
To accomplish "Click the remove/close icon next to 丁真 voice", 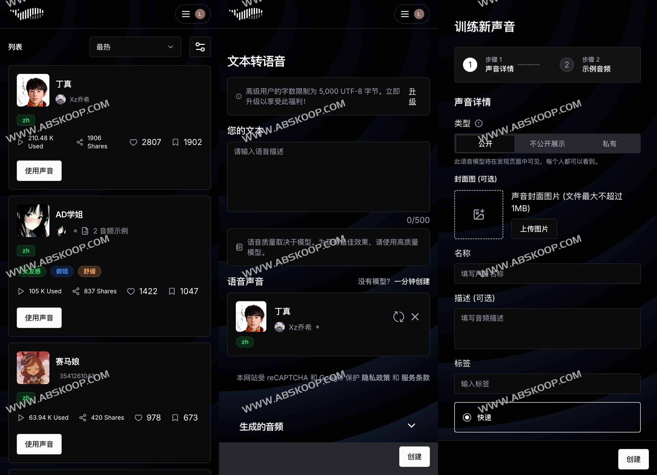I will [416, 316].
